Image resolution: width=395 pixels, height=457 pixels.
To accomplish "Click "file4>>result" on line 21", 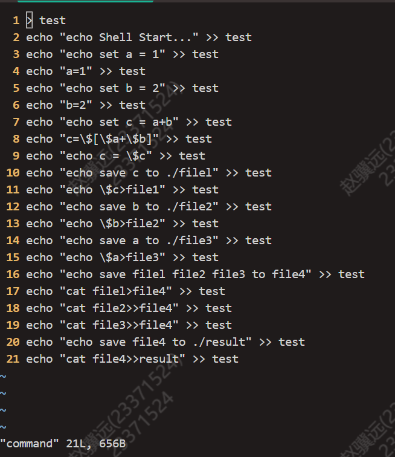I will [x=135, y=358].
